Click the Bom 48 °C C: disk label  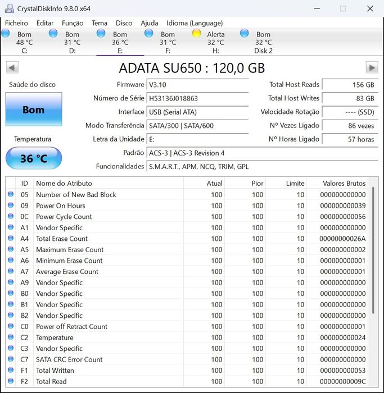24,42
